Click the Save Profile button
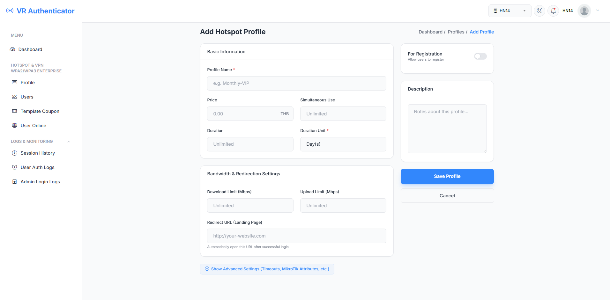This screenshot has width=610, height=300. tap(447, 176)
